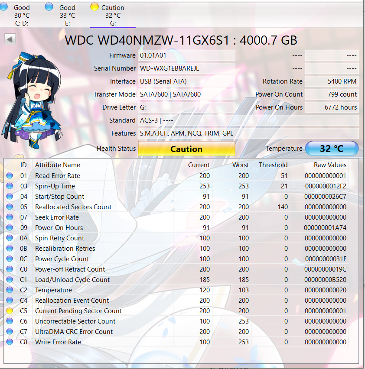This screenshot has width=365, height=369.
Task: Click the Serial Number field WD-WXG1EB8AREJL
Action: pyautogui.click(x=186, y=68)
